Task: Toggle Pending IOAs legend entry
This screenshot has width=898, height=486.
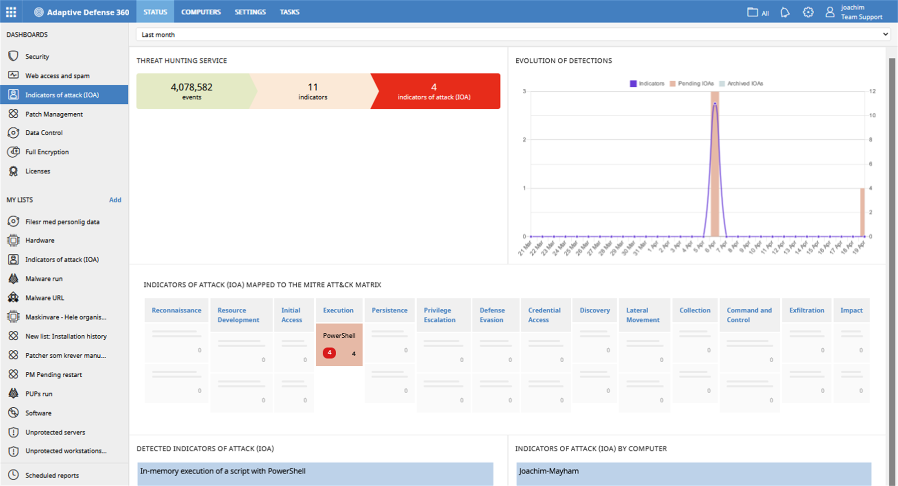Action: pos(691,83)
